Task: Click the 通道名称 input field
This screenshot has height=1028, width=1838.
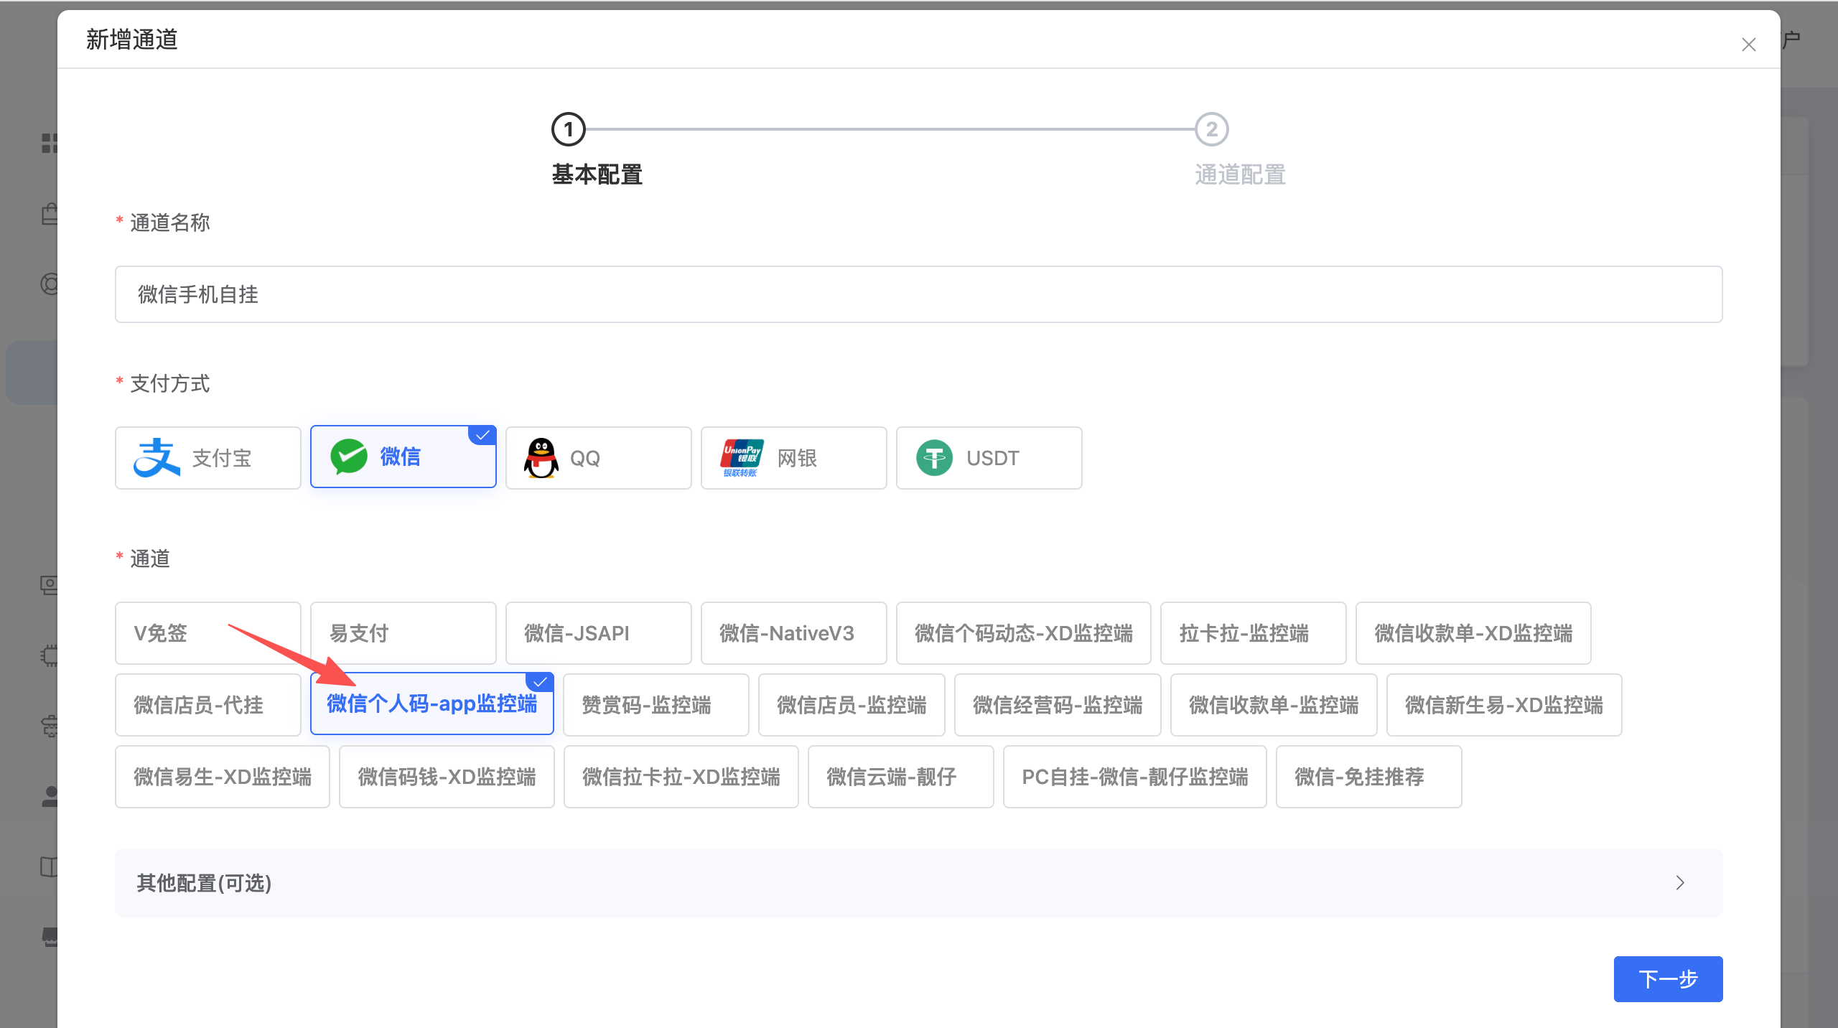Action: click(918, 294)
